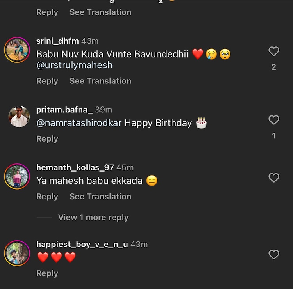The image size is (293, 289).
Task: Reply to srini_dhfm's comment
Action: tap(47, 81)
